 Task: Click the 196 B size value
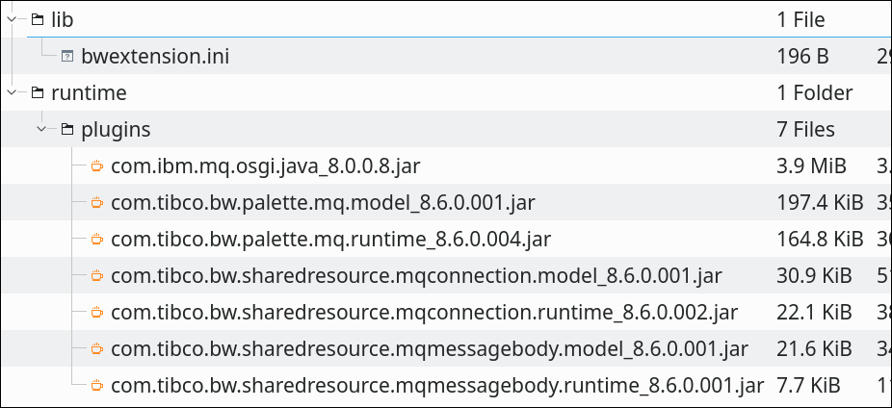point(802,56)
